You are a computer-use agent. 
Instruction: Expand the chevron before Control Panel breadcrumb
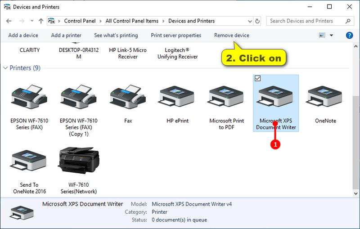point(59,21)
